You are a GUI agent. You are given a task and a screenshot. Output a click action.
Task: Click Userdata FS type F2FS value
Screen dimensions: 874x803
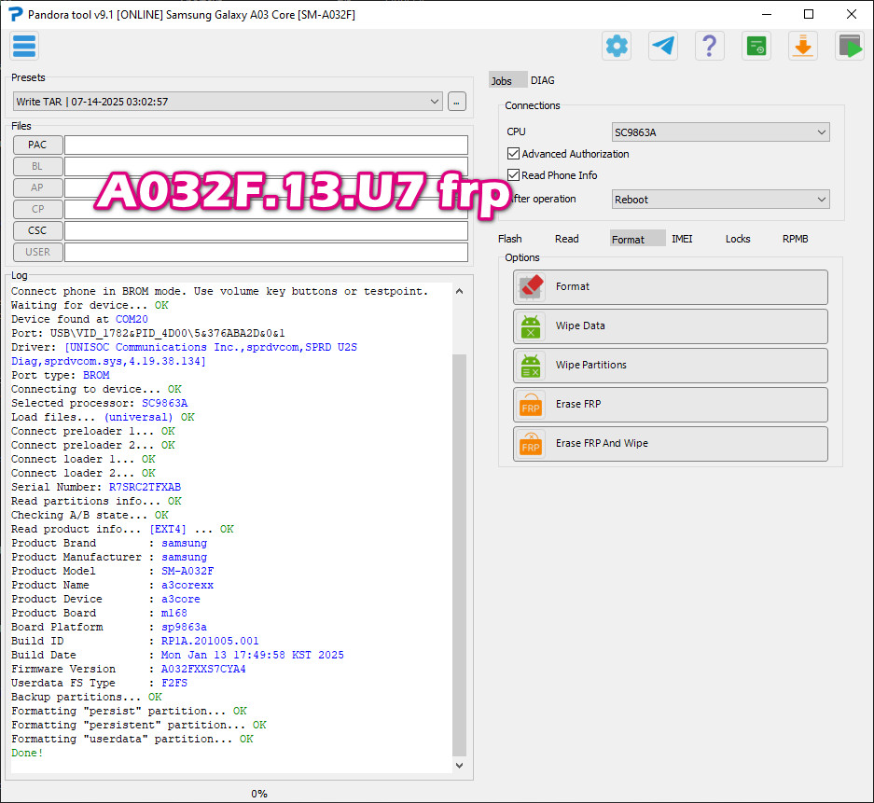174,683
